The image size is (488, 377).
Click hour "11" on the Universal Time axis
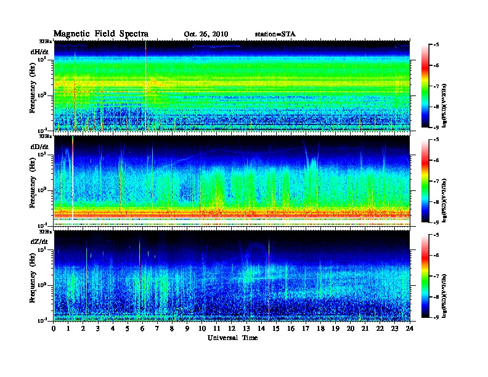(x=217, y=328)
